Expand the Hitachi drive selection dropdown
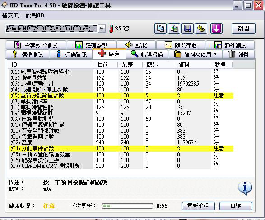Image resolution: width=265 pixels, height=220 pixels. point(102,29)
